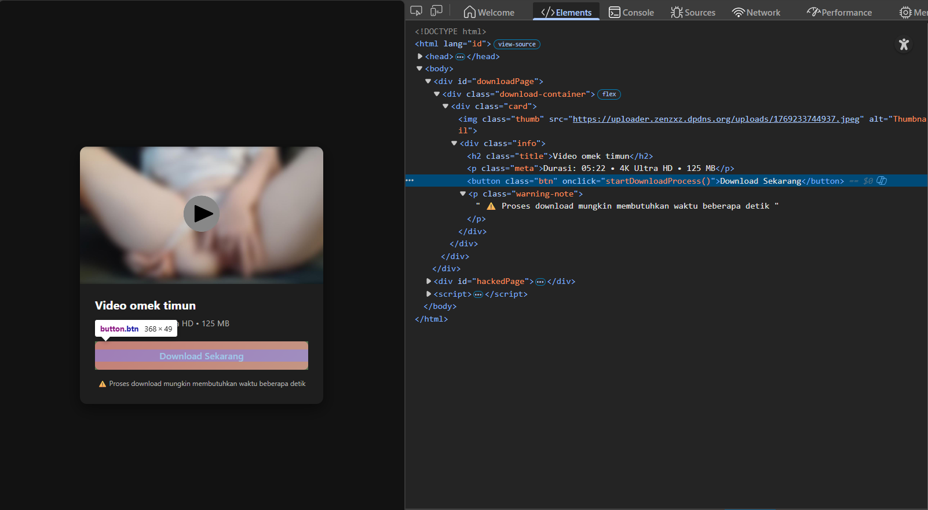Toggle the flex overlay badge
This screenshot has height=510, width=928.
tap(609, 94)
